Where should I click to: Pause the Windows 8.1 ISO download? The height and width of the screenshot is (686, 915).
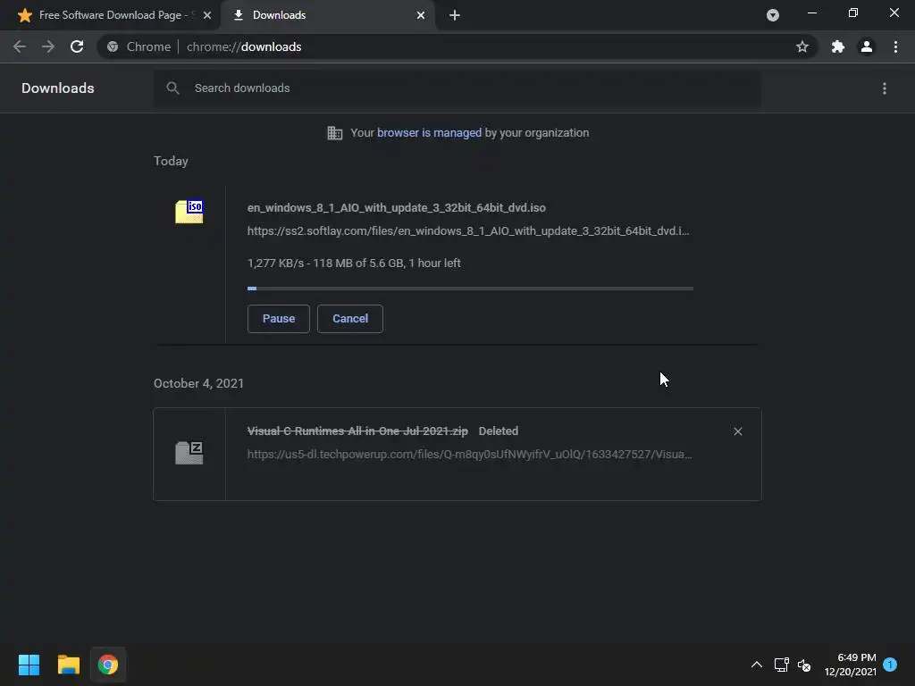(x=279, y=319)
